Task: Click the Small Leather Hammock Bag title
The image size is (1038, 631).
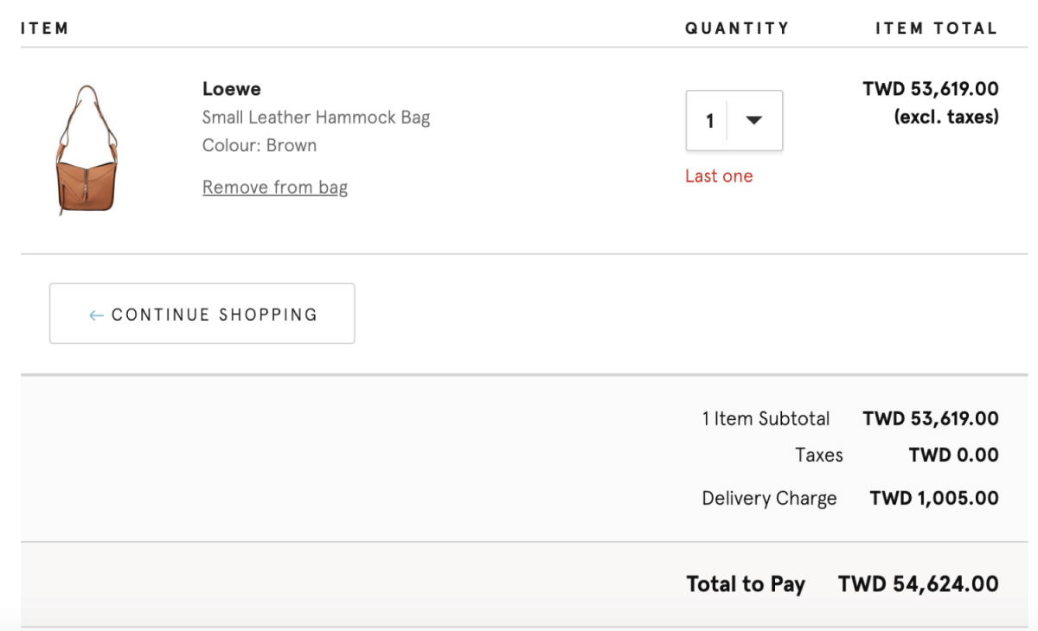Action: click(x=316, y=118)
